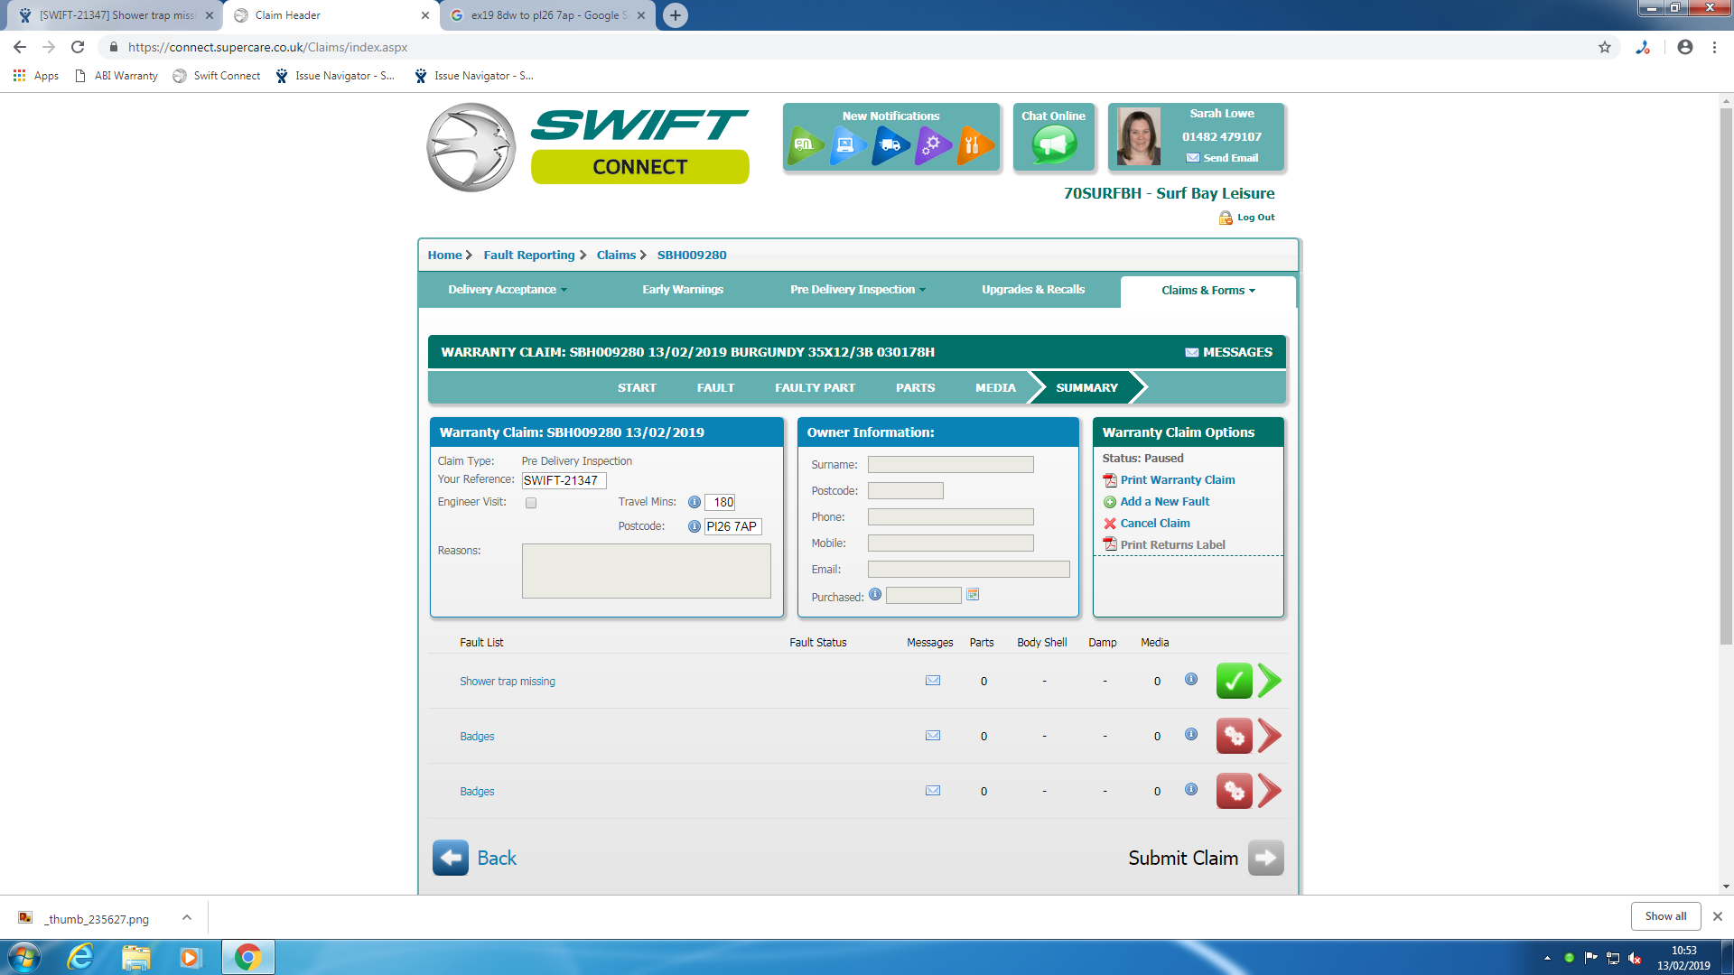Open the Purchased date calendar picker

(x=973, y=595)
